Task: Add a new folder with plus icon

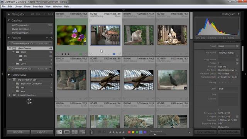Action: coord(51,38)
